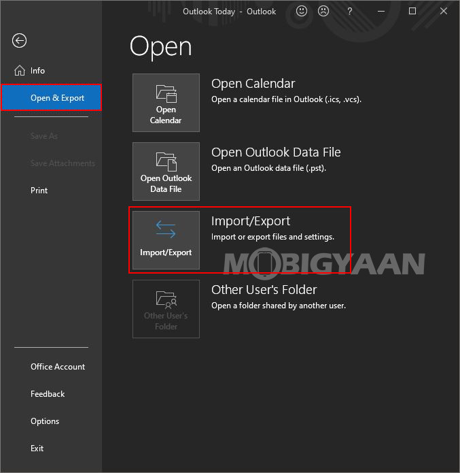This screenshot has height=473, width=460.
Task: Click the back arrow to leave backstage view
Action: pos(19,40)
